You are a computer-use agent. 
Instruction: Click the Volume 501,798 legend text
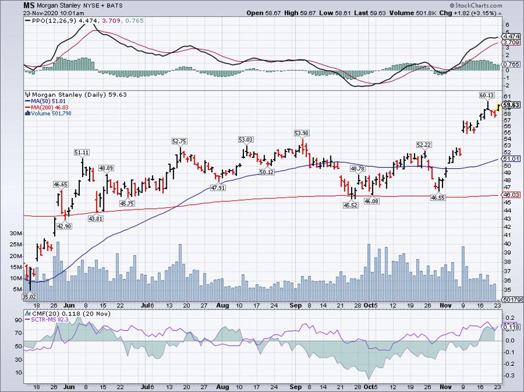51,114
